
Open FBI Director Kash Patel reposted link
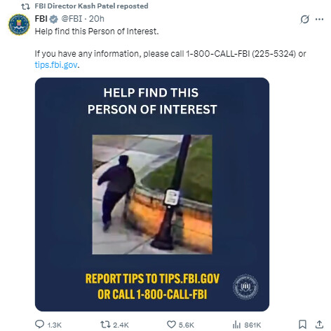point(91,6)
